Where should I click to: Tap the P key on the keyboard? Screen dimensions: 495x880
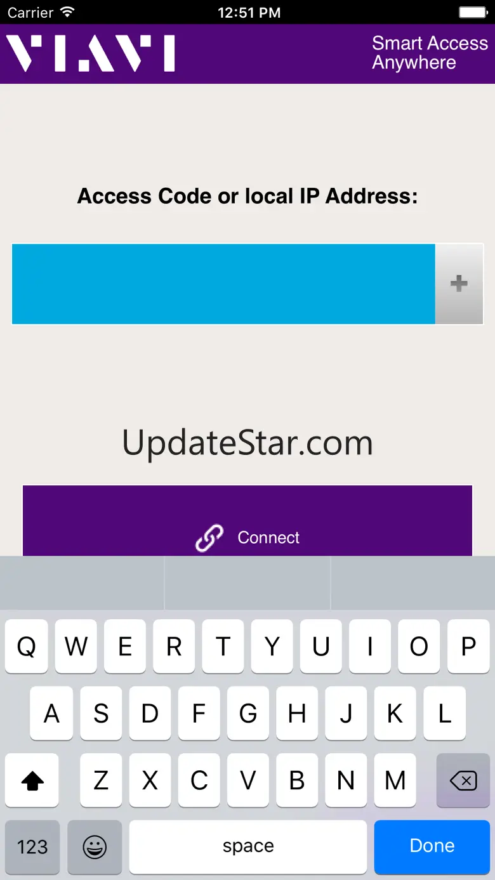(x=468, y=647)
